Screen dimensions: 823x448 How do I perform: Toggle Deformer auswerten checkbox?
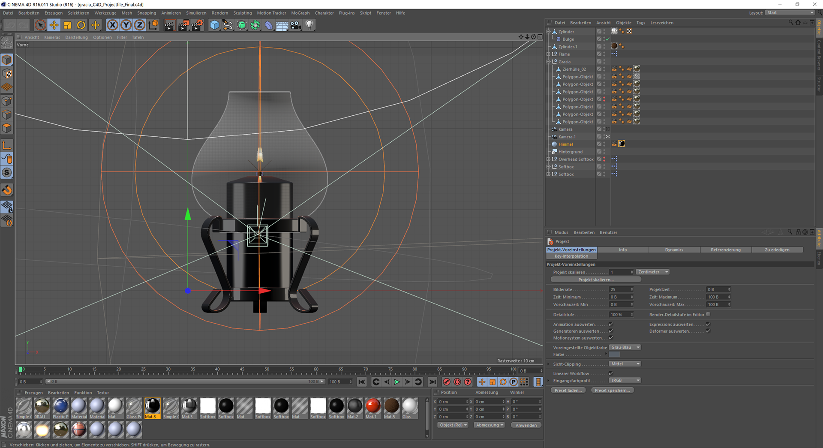[x=708, y=331]
